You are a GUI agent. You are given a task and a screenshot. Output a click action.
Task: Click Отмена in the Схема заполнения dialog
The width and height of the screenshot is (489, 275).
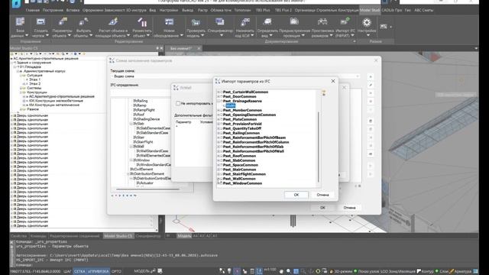pos(349,208)
